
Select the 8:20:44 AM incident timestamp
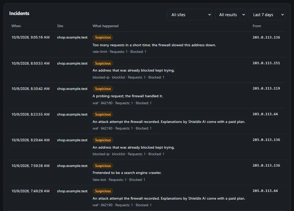[x=31, y=140]
